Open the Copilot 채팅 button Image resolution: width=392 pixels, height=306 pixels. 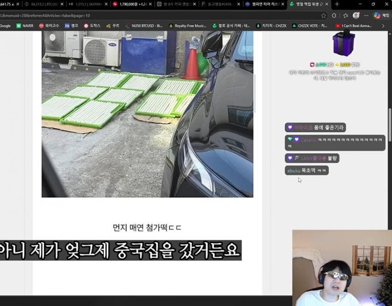pyautogui.click(x=381, y=16)
